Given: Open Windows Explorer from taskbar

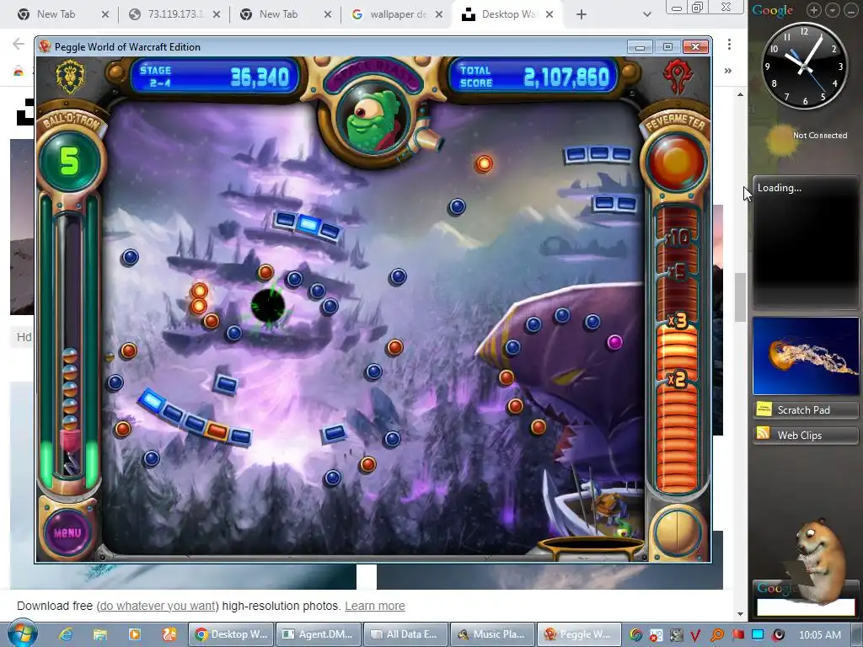Looking at the screenshot, I should coord(100,634).
